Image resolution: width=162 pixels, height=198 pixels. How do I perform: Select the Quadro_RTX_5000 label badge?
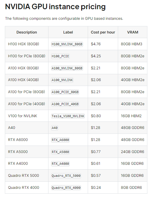(x=66, y=176)
